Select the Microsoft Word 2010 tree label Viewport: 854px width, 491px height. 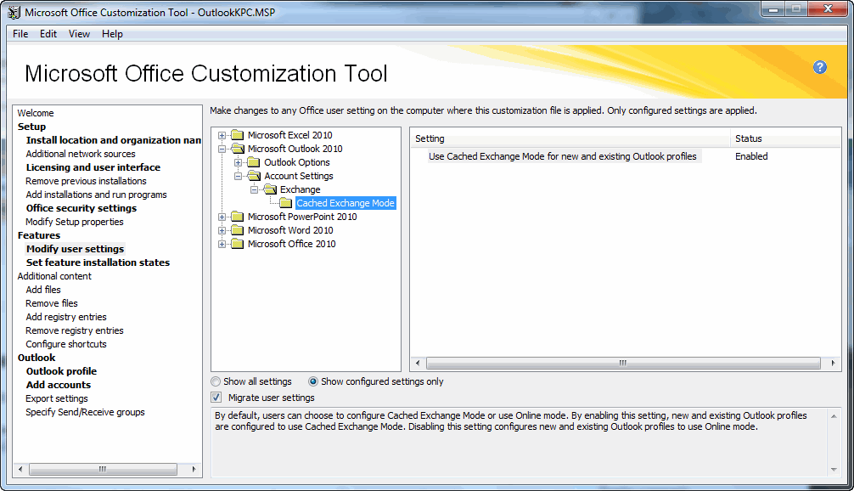click(x=290, y=230)
